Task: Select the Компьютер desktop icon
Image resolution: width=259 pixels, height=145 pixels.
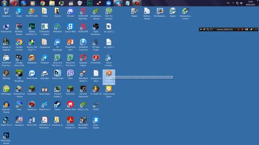Action: 6,28
